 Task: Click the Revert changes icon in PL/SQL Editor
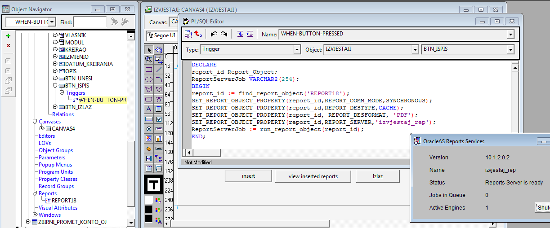pos(198,34)
